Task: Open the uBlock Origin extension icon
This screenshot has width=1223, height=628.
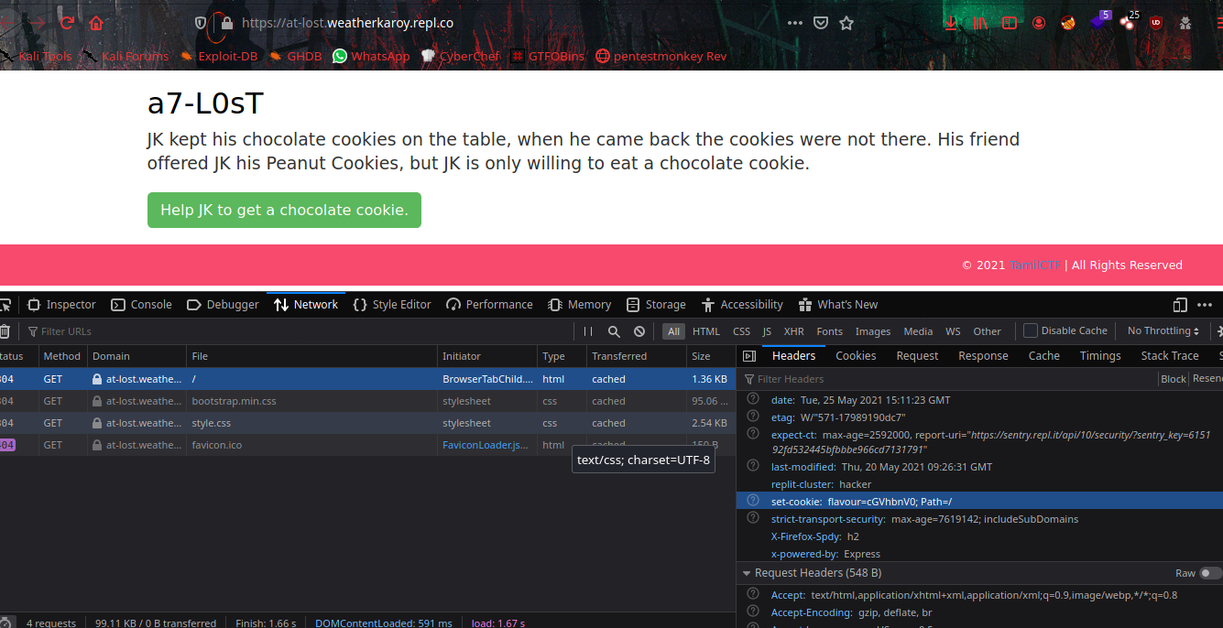Action: (1156, 23)
